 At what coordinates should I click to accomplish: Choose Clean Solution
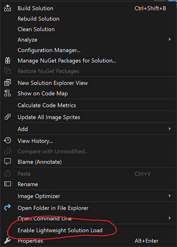[x=36, y=29]
